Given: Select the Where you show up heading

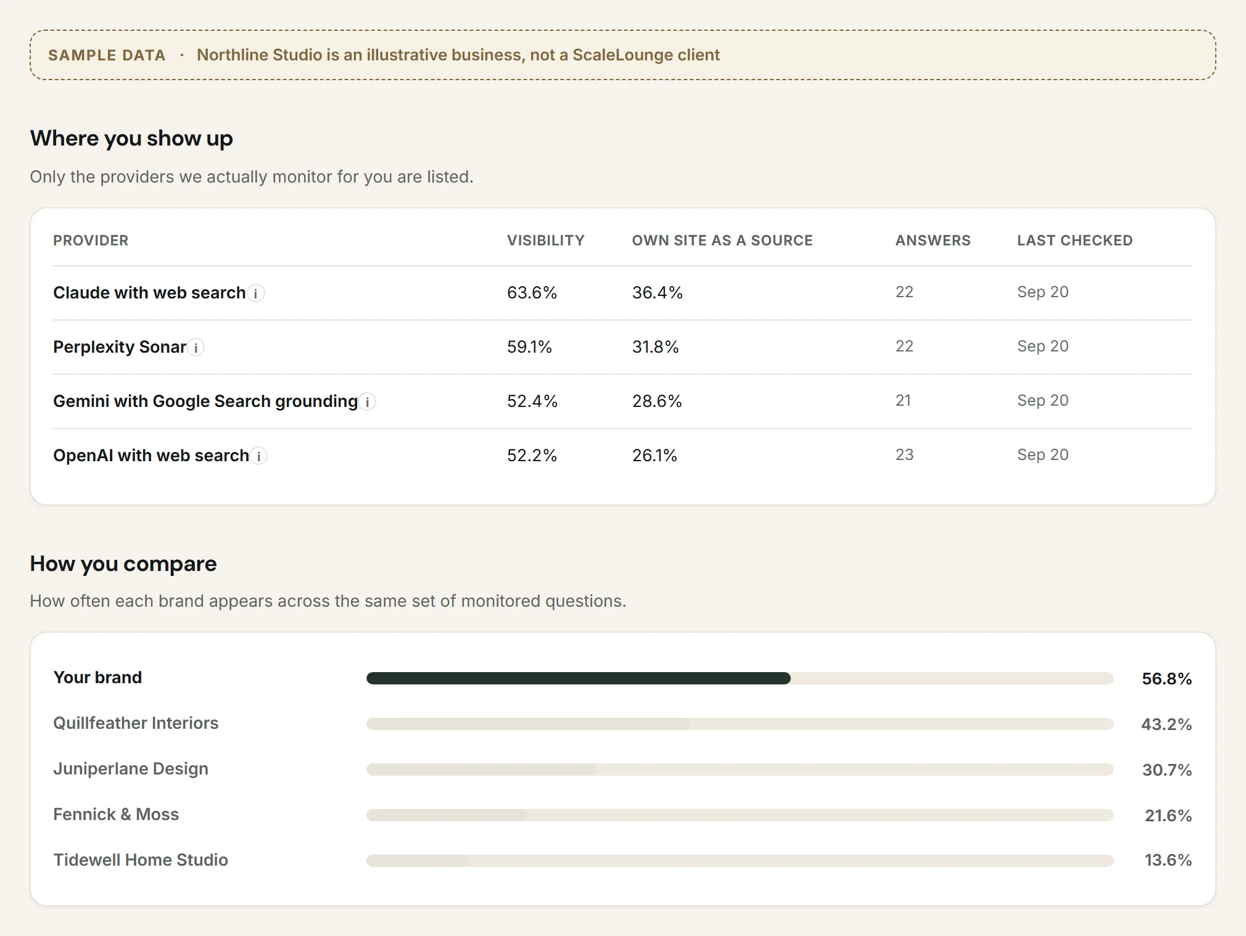Looking at the screenshot, I should pyautogui.click(x=131, y=138).
